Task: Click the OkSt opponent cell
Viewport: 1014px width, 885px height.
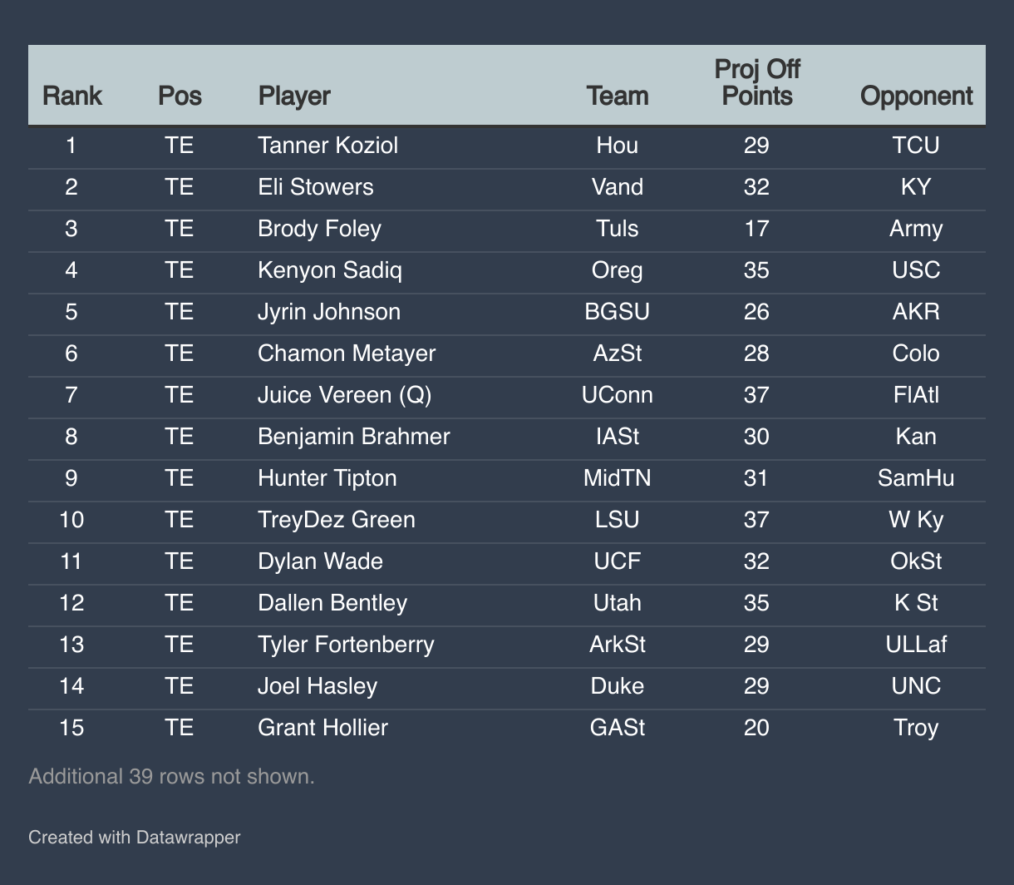Action: [916, 561]
